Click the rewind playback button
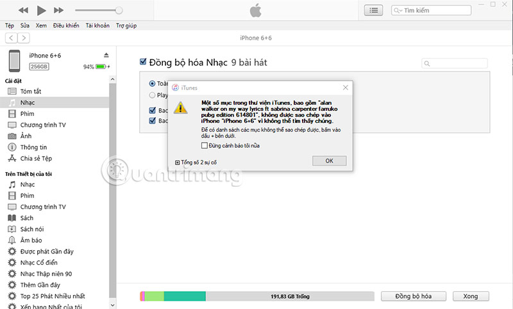 (x=23, y=10)
